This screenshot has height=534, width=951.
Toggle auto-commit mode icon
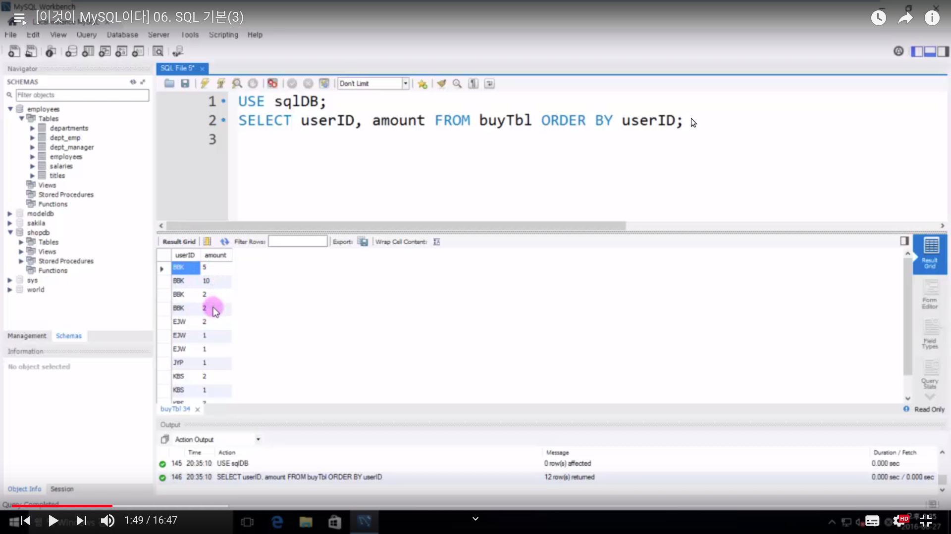click(324, 84)
